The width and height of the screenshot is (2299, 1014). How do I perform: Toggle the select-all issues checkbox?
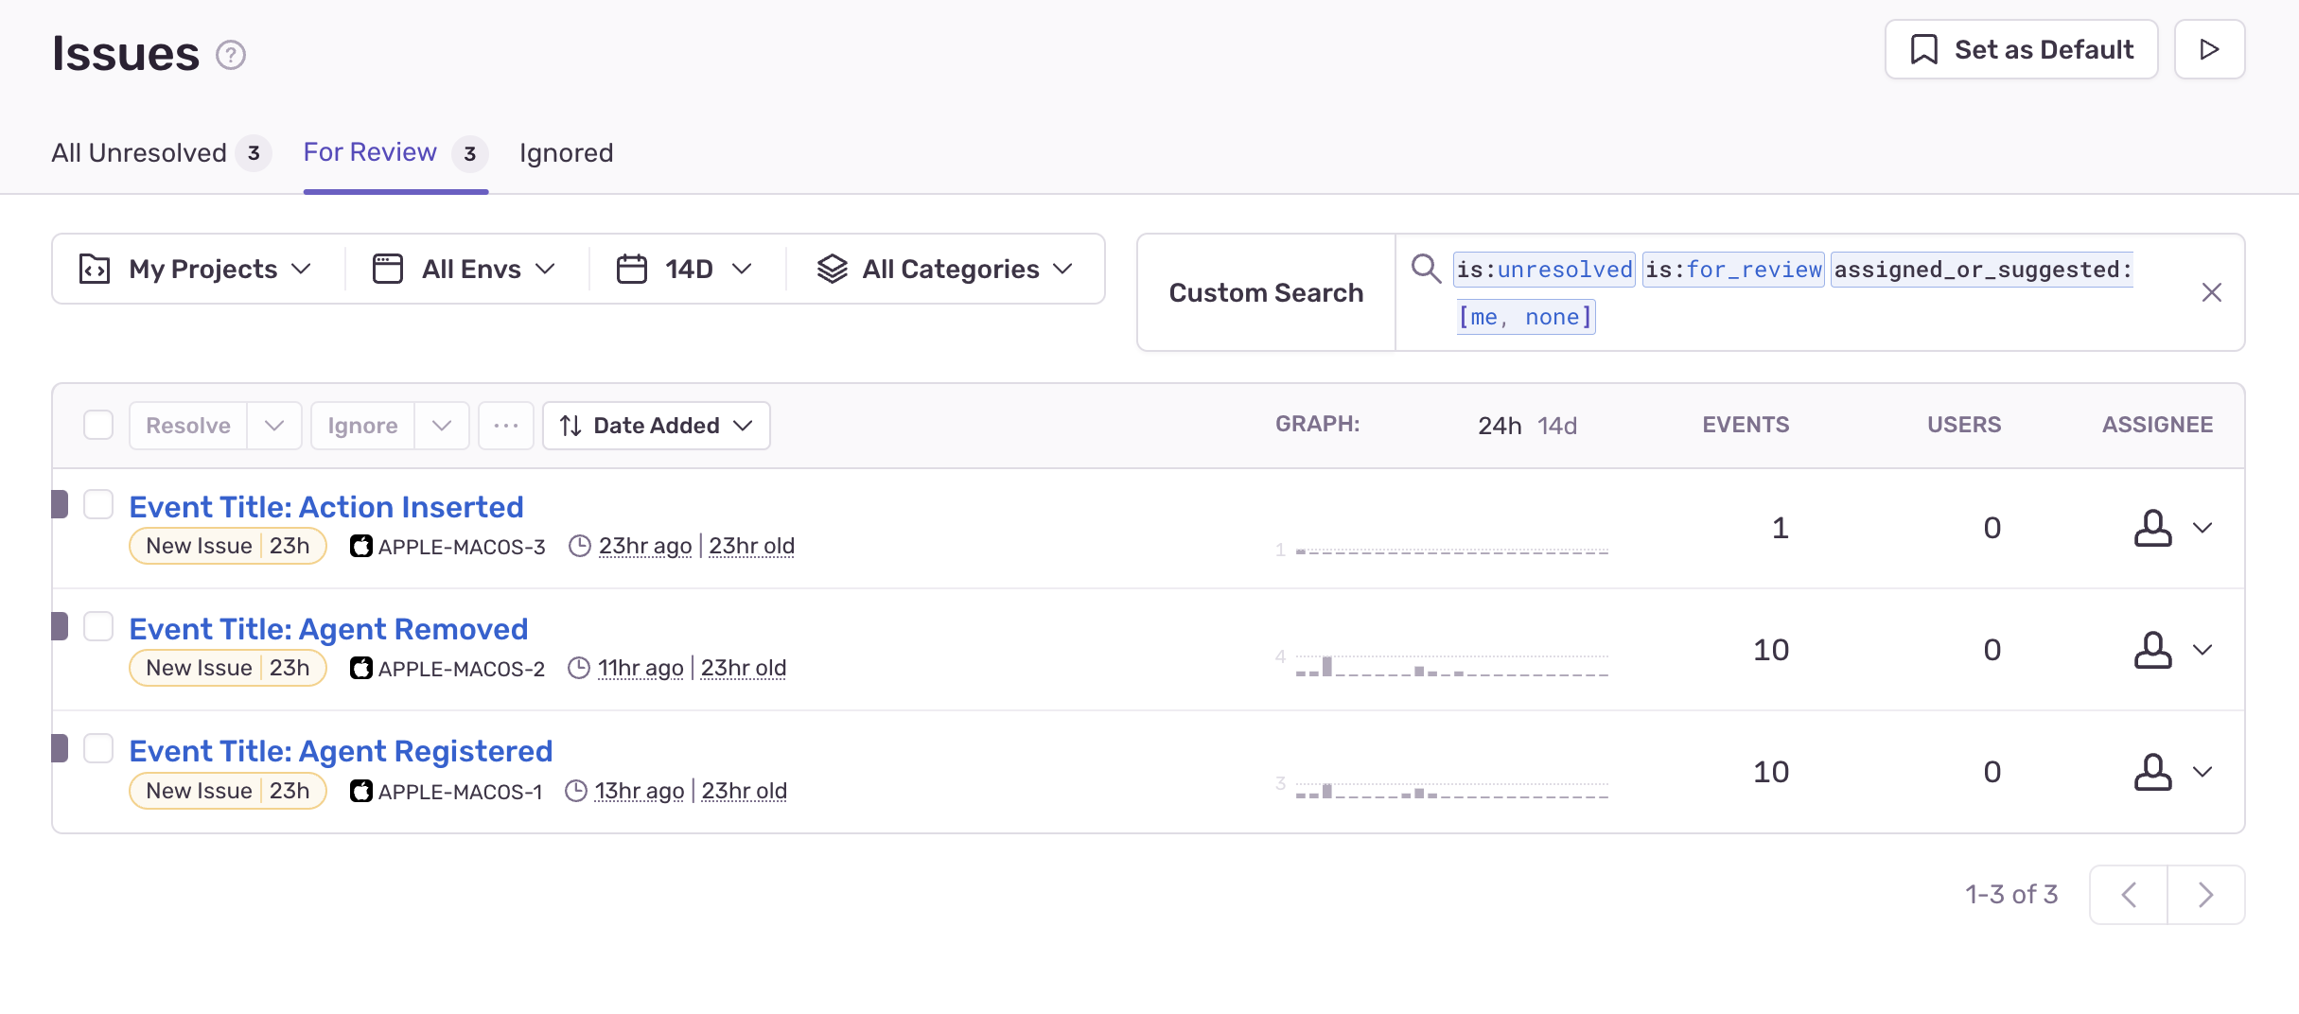pos(98,426)
